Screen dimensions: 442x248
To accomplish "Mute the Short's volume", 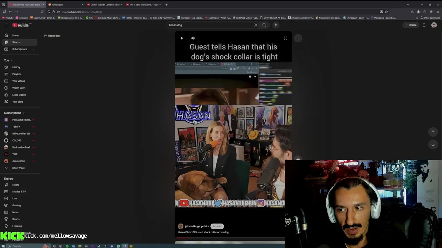I will (x=193, y=38).
